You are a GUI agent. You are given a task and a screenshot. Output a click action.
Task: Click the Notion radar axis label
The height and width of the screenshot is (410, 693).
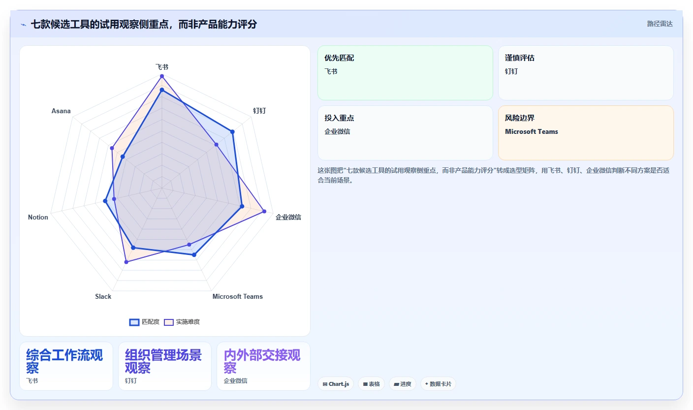pos(38,217)
